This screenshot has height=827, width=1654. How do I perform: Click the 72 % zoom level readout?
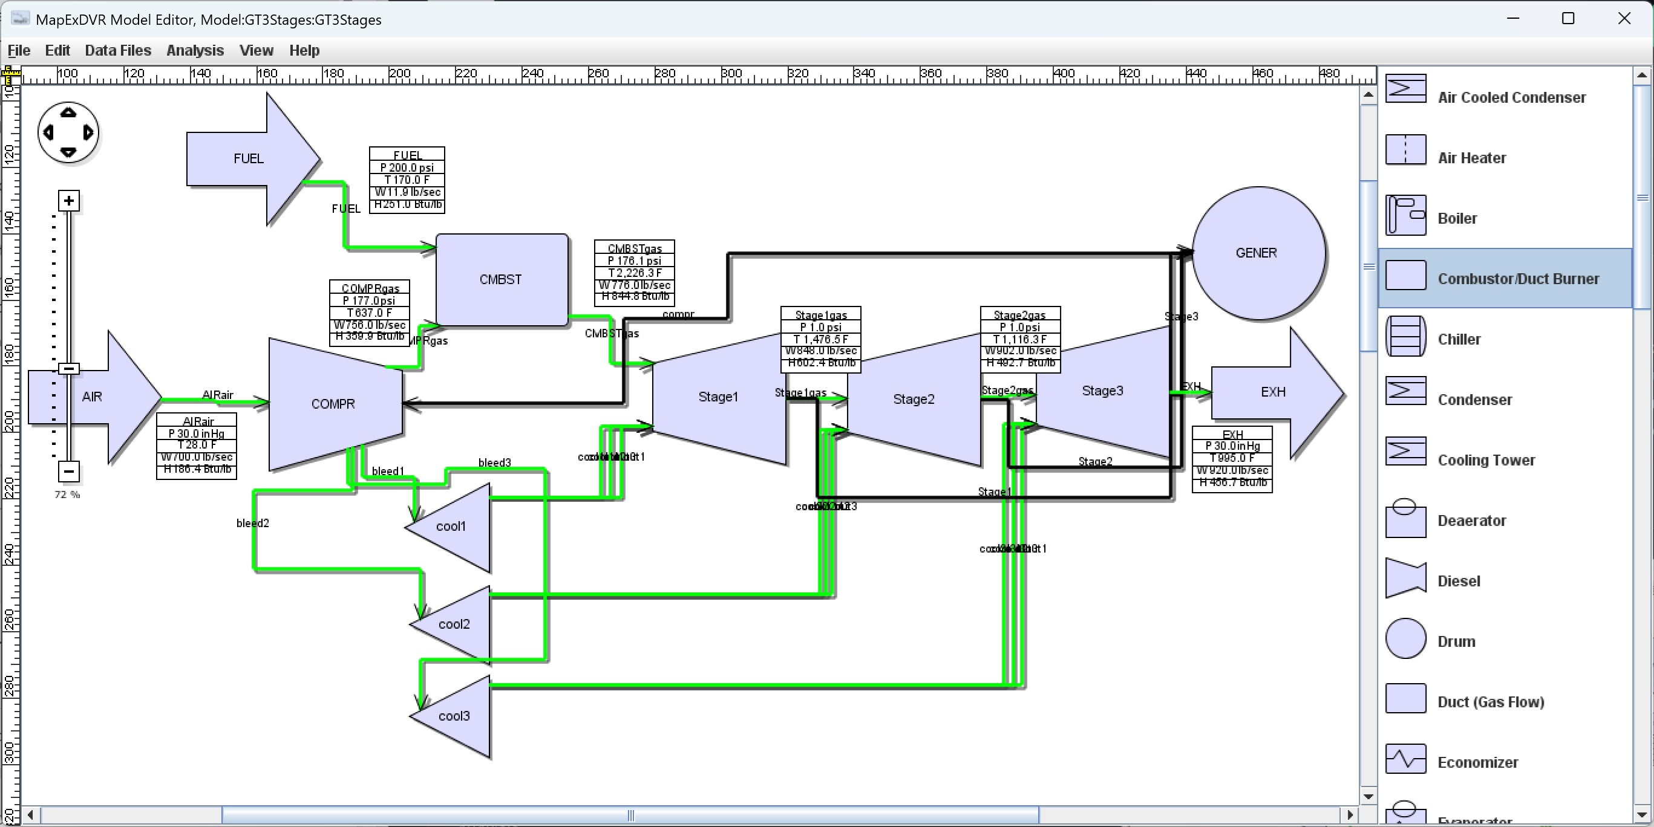67,495
